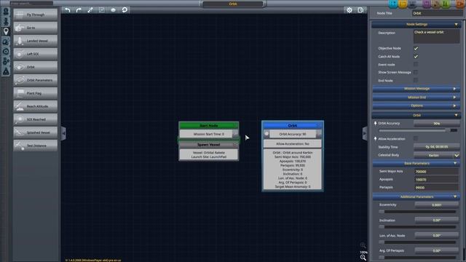The image size is (466, 262).
Task: Select the warning triangle category in sidebar
Action: [x=6, y=71]
